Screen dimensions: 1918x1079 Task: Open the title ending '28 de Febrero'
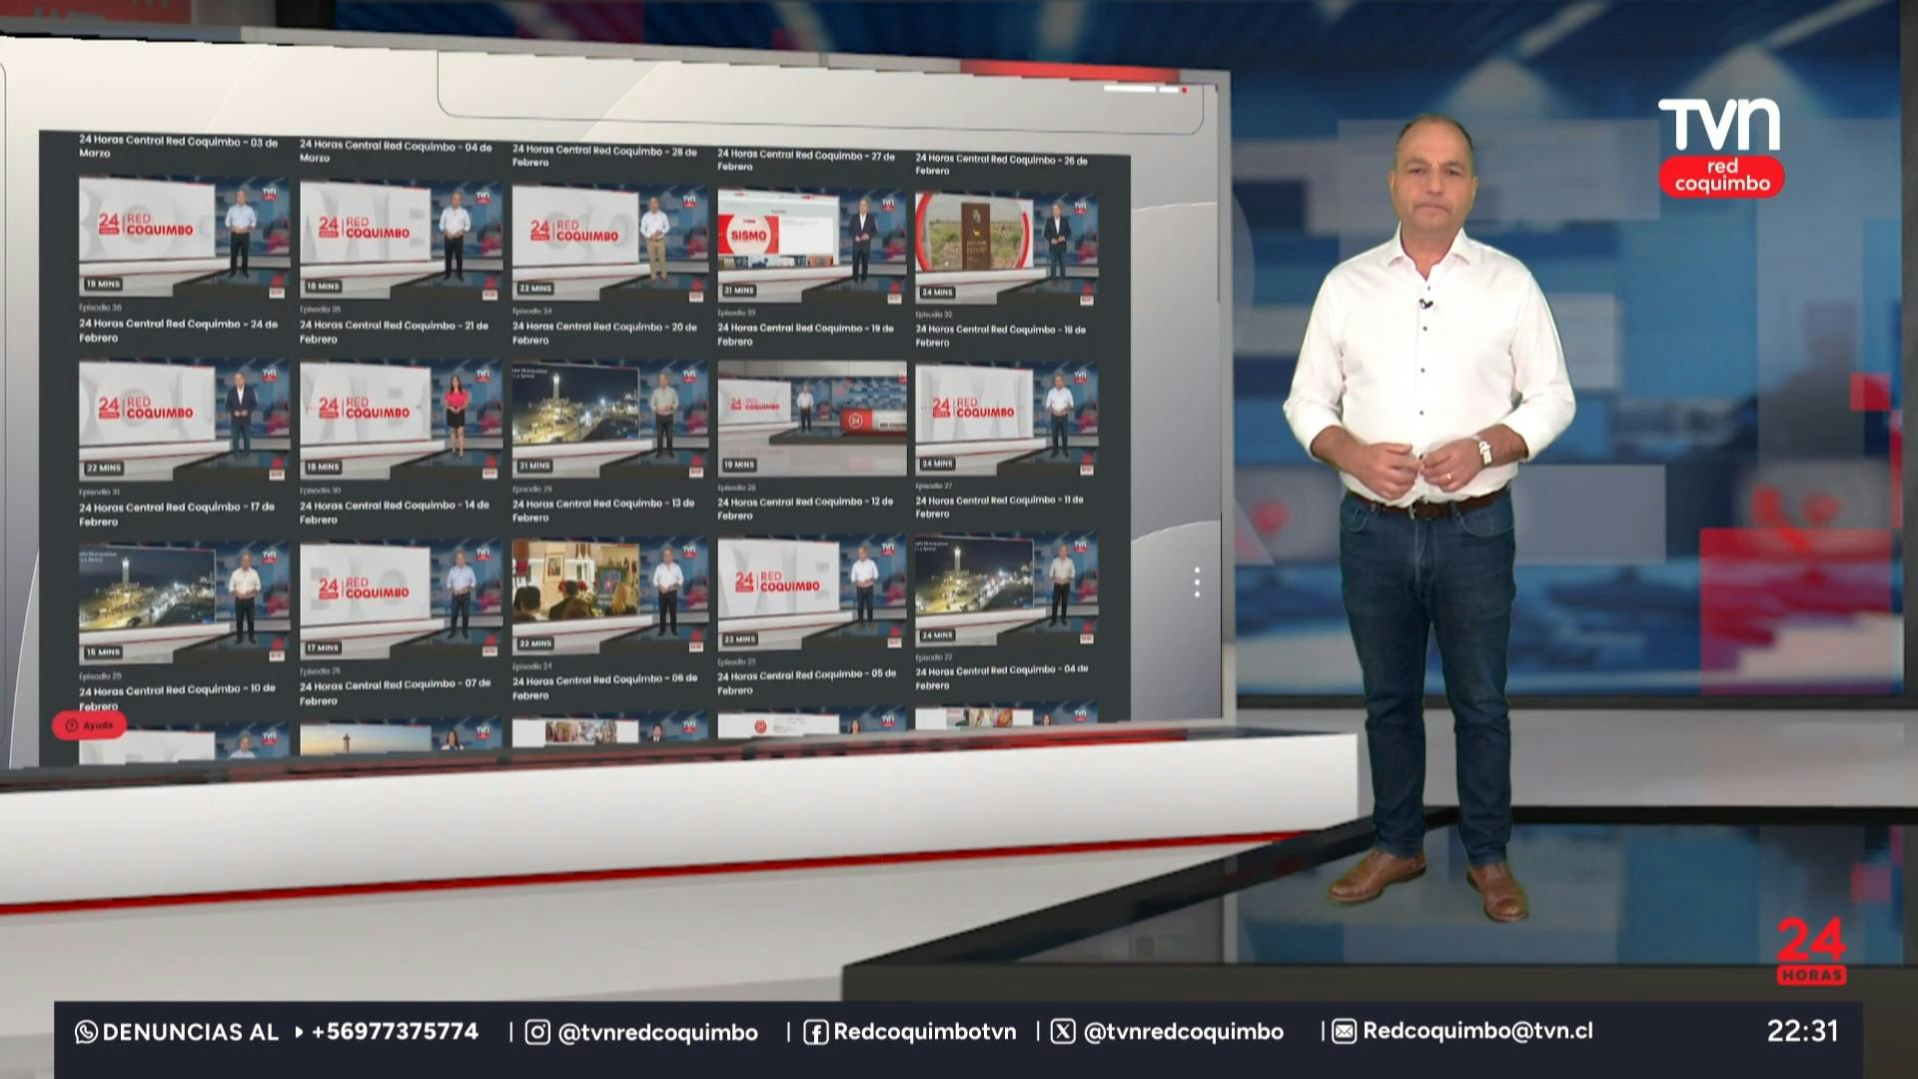click(604, 156)
